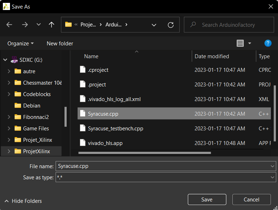Cancel the Save As dialog
The image size is (278, 210).
point(251,200)
